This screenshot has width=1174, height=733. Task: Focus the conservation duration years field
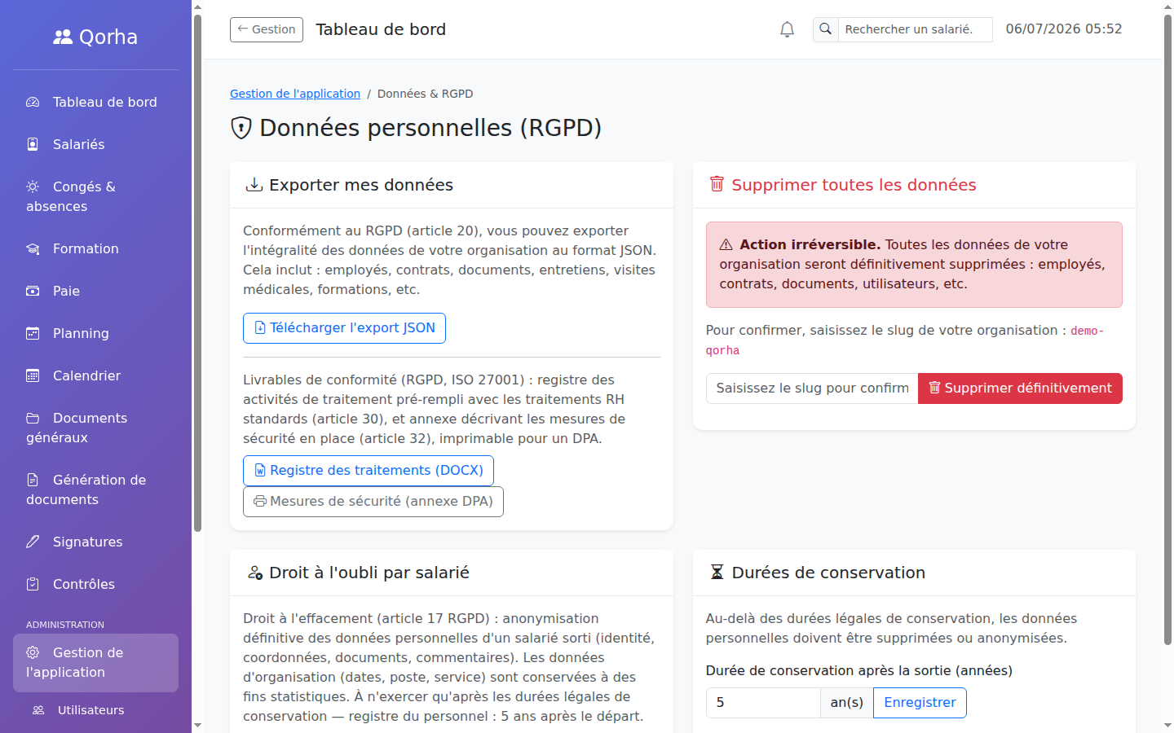point(763,703)
